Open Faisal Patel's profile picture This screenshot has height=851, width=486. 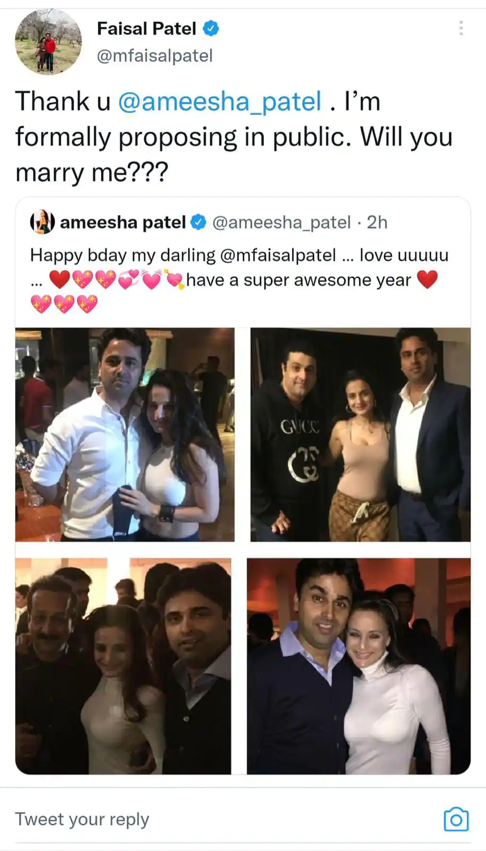tap(48, 41)
